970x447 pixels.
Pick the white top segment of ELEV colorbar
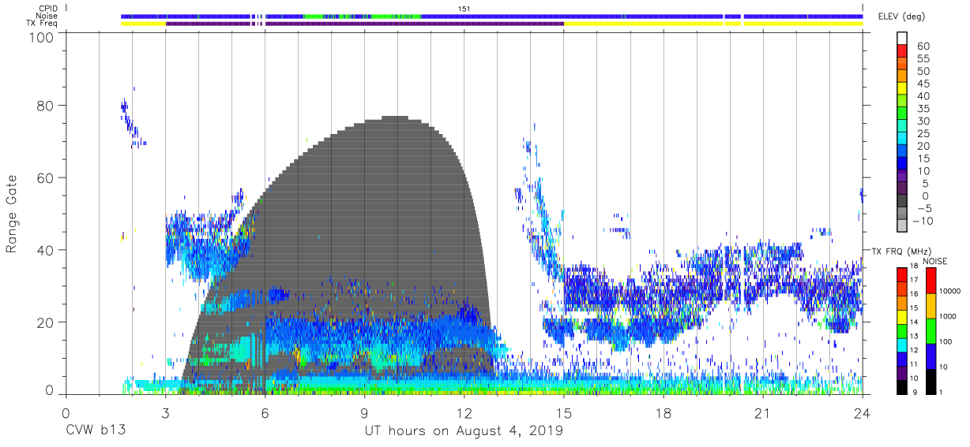(x=901, y=39)
